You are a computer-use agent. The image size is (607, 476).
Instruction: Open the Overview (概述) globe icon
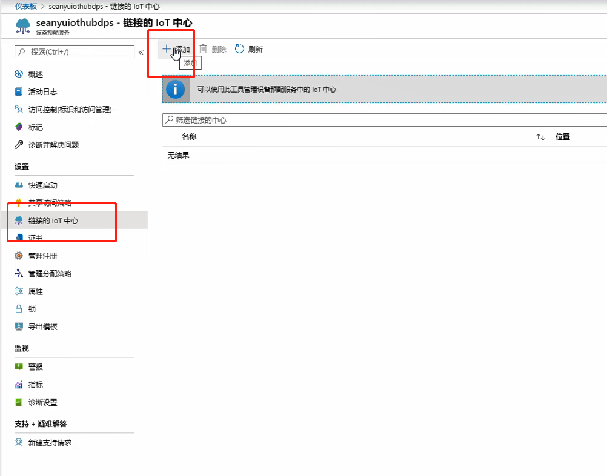click(19, 74)
